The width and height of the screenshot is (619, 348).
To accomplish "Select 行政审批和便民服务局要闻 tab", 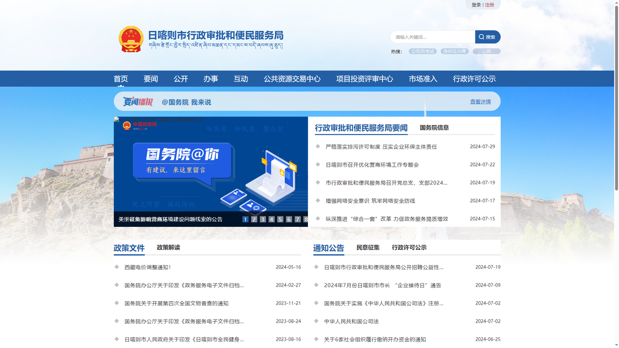I will click(x=361, y=128).
